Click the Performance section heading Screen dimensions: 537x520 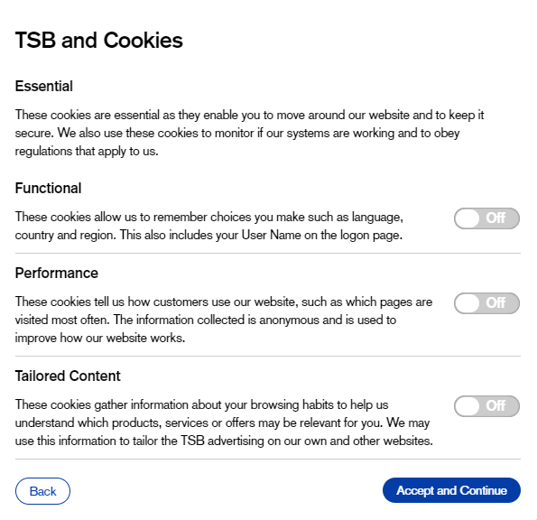pyautogui.click(x=57, y=273)
